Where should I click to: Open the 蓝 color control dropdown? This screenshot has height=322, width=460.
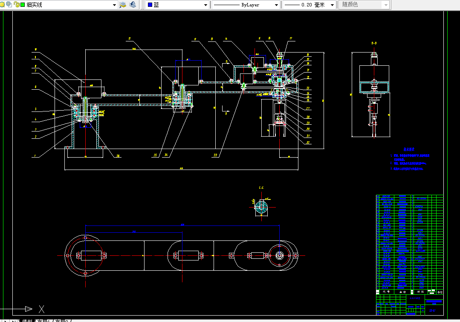(x=206, y=5)
